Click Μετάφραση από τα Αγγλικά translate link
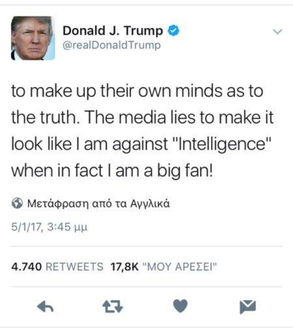Image resolution: width=293 pixels, height=328 pixels. pyautogui.click(x=98, y=204)
